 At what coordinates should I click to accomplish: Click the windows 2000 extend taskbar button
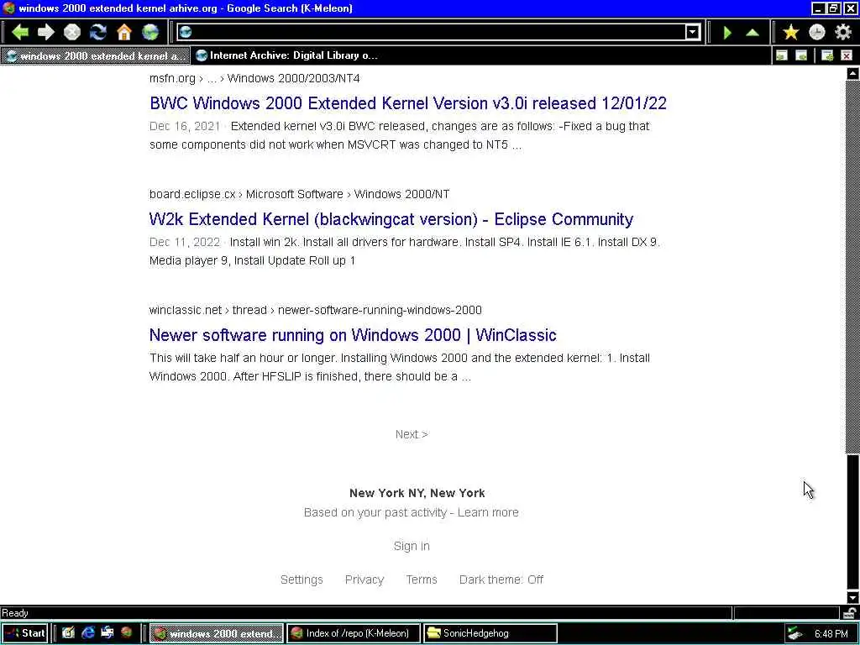pos(217,633)
